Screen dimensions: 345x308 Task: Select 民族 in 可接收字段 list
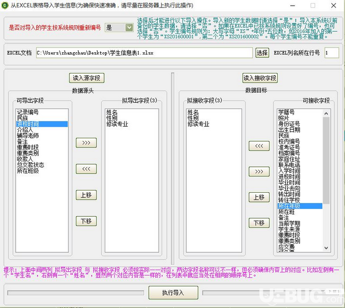click(x=300, y=136)
